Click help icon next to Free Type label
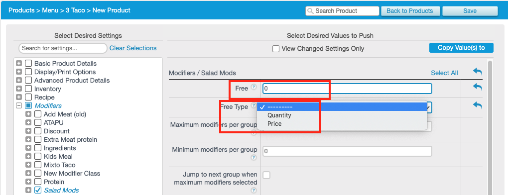The image size is (508, 195). [x=254, y=105]
